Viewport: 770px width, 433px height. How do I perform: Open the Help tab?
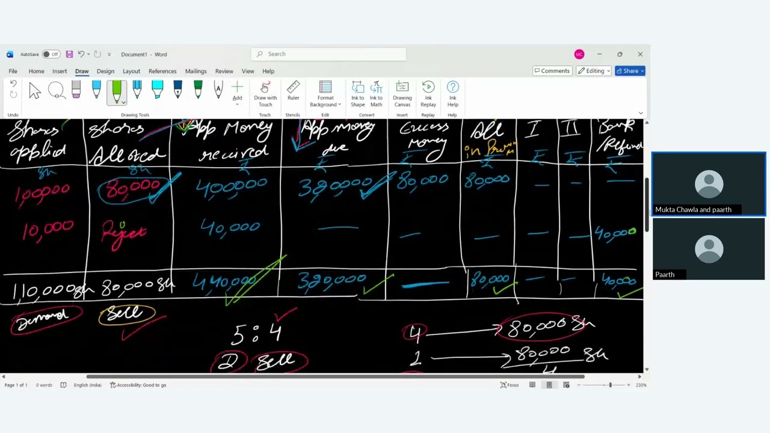tap(268, 71)
